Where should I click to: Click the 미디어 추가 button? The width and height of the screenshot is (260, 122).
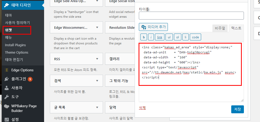(x=153, y=27)
